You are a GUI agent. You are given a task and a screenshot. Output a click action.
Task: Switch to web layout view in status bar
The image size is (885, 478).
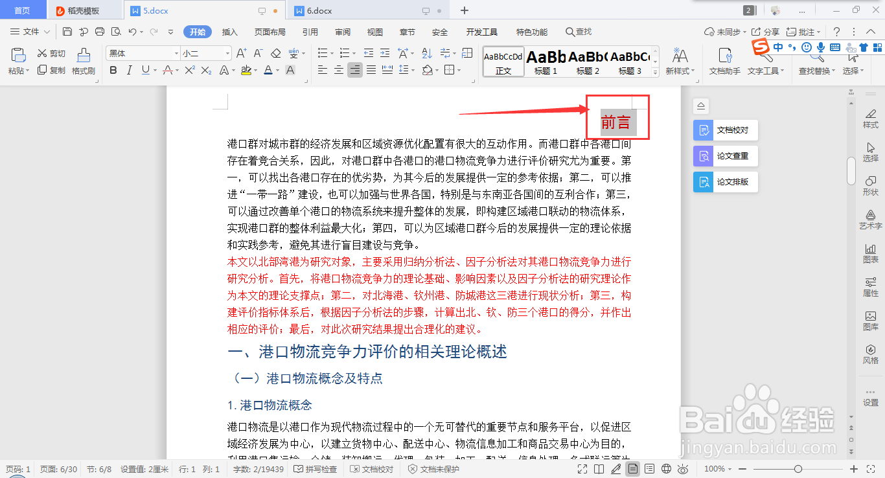click(x=666, y=468)
